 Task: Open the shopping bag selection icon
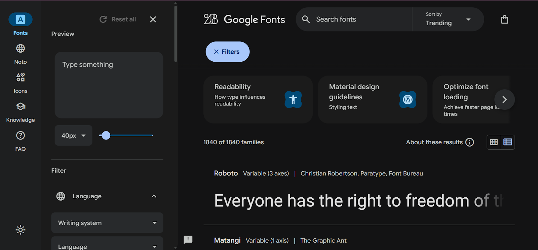pos(504,19)
